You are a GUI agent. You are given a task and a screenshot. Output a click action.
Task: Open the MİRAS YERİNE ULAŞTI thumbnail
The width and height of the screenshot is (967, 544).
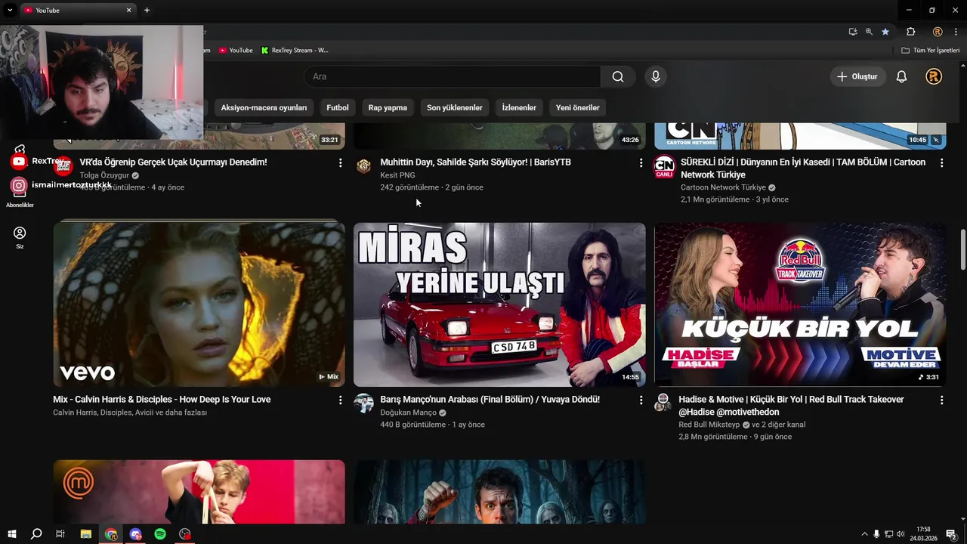(499, 304)
